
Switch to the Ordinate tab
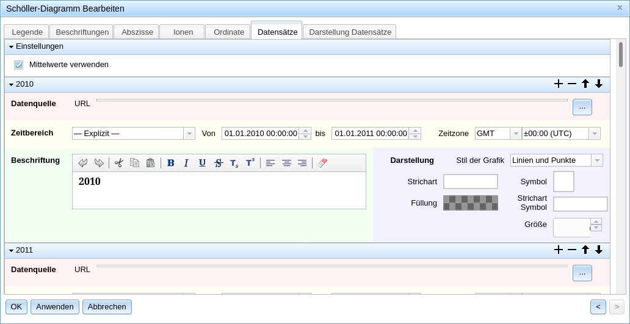tap(228, 32)
